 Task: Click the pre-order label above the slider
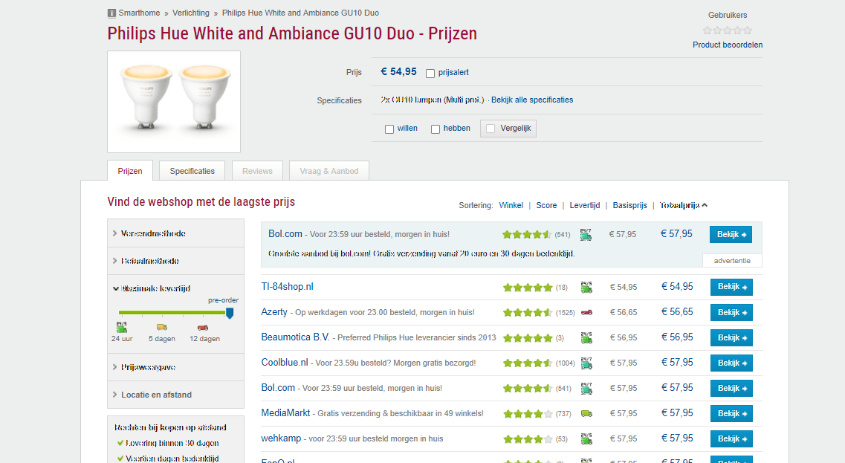223,300
